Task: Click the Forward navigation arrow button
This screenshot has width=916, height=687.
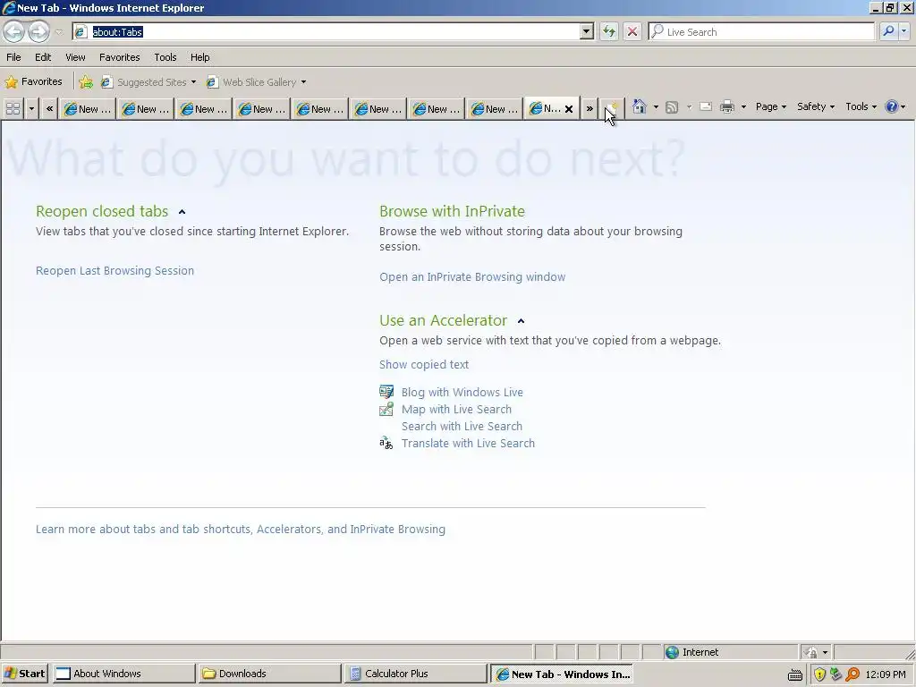Action: click(38, 31)
